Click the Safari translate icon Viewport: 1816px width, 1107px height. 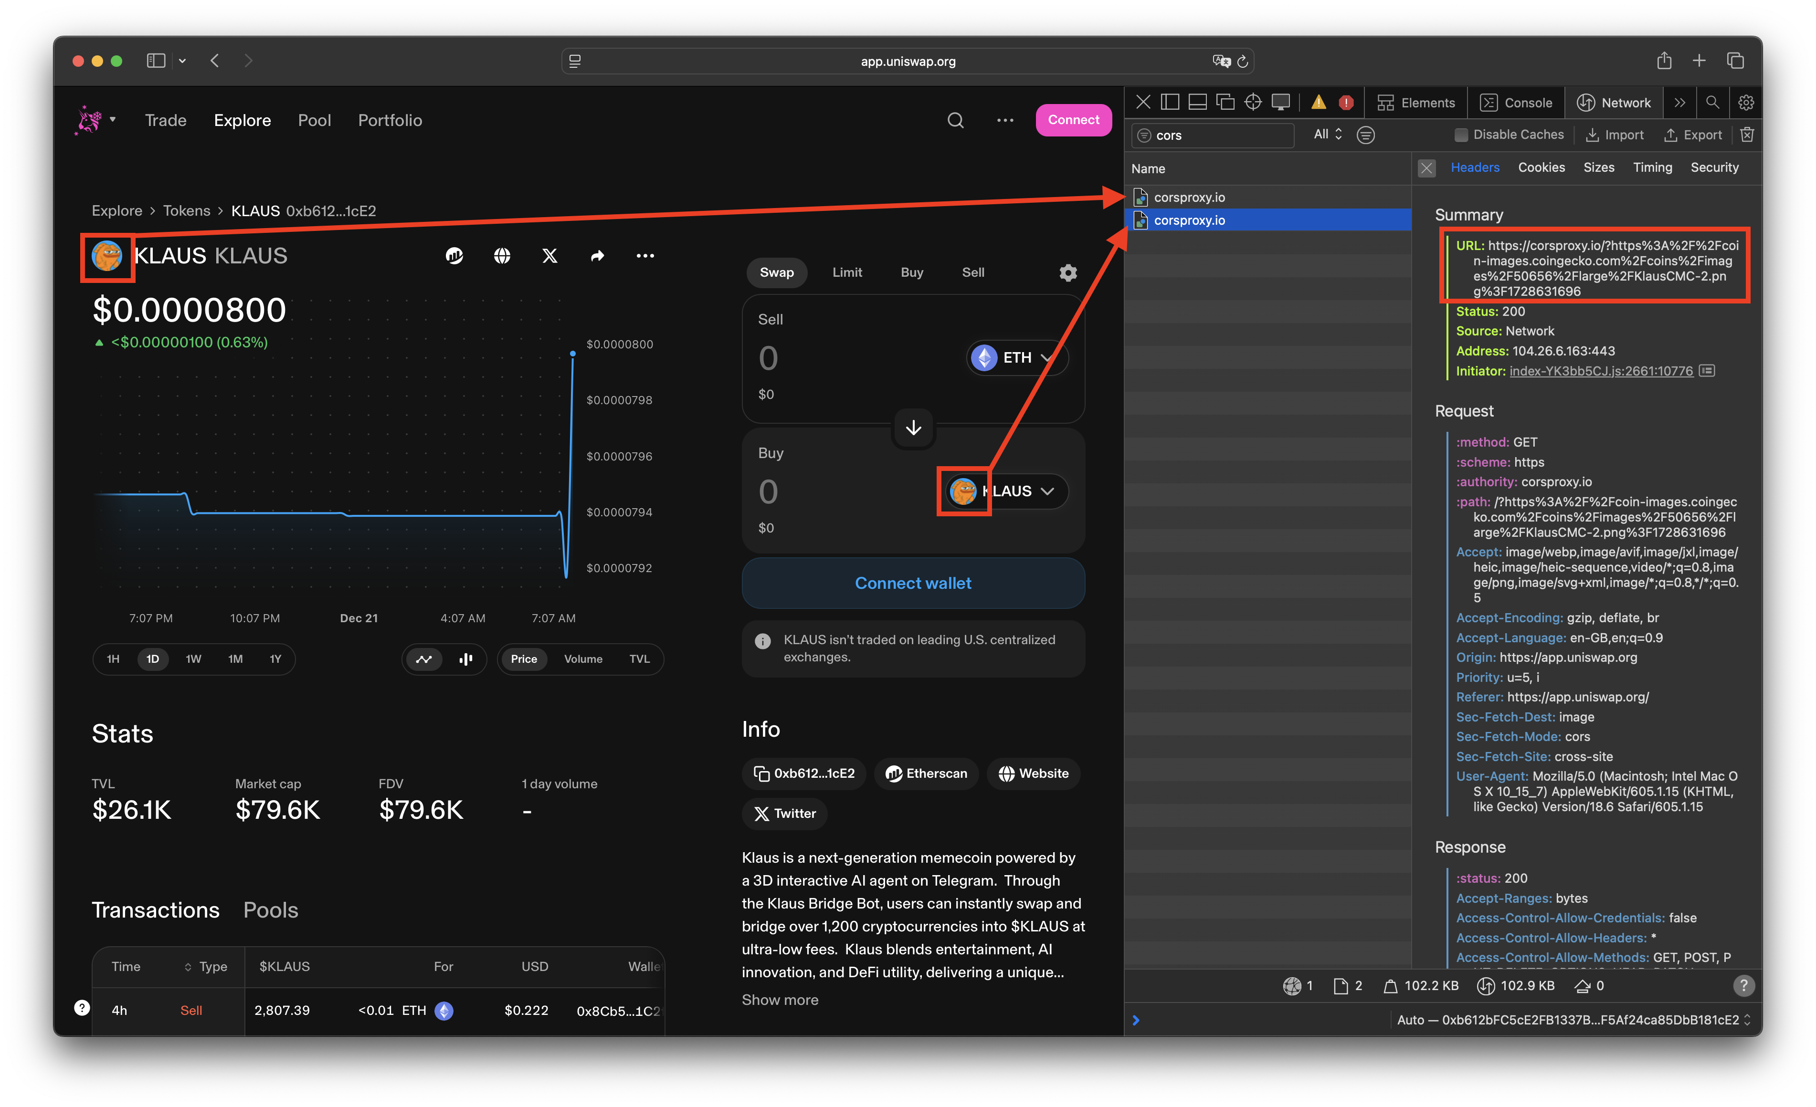(x=1221, y=61)
